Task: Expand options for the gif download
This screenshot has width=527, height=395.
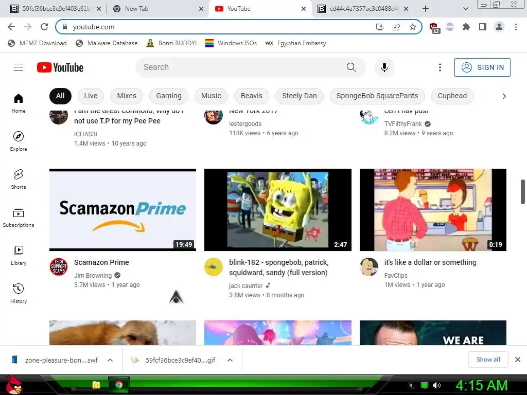Action: point(230,360)
